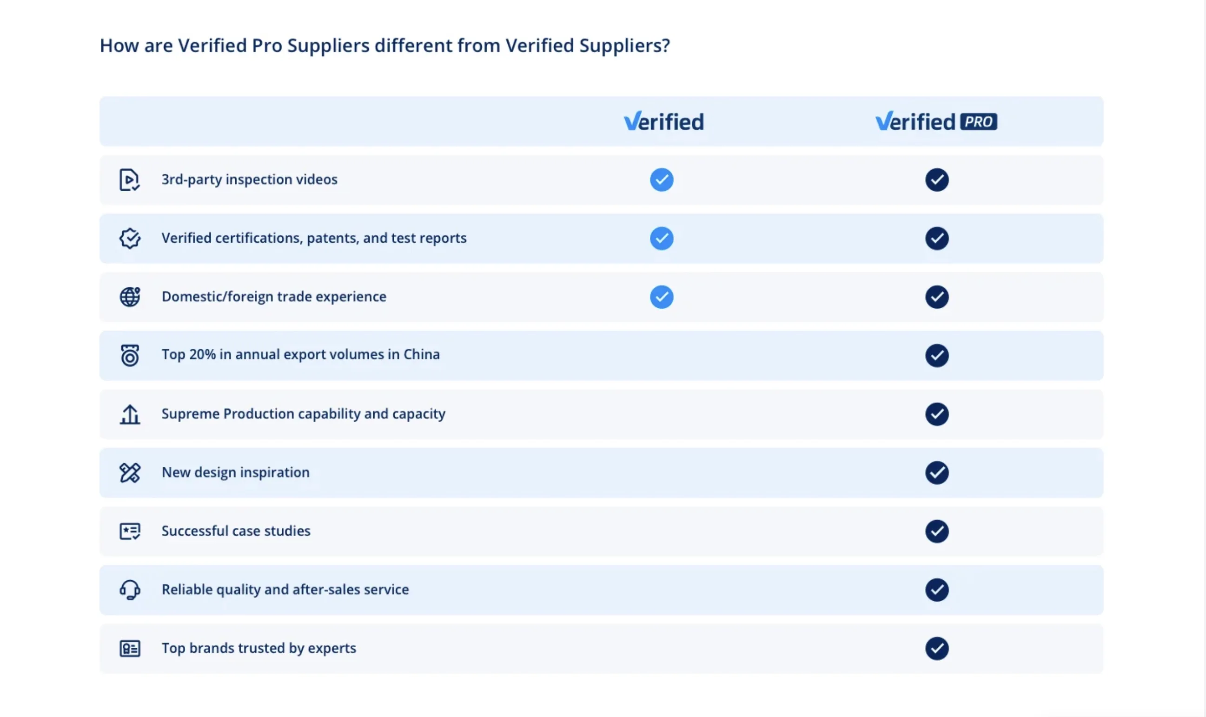The image size is (1206, 717).
Task: Click the 'Supreme Production capability and capacity' text
Action: pyautogui.click(x=303, y=414)
